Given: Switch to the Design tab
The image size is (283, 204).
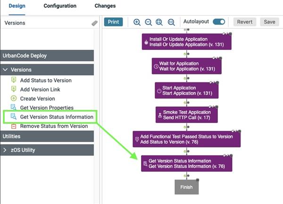Looking at the screenshot, I should pyautogui.click(x=17, y=6).
